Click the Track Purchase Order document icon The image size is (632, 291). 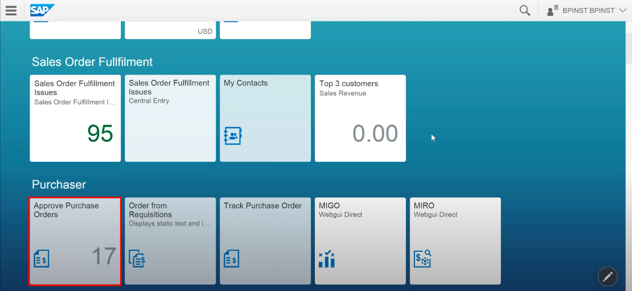click(231, 259)
